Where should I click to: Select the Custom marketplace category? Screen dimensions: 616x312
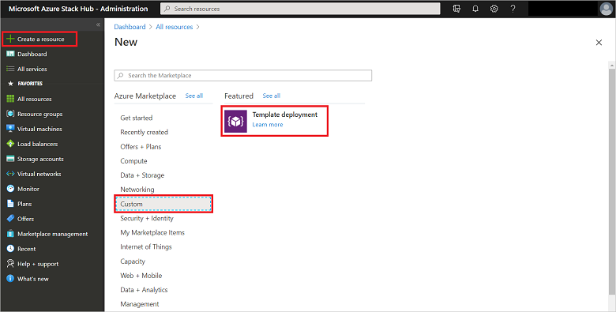(x=163, y=204)
